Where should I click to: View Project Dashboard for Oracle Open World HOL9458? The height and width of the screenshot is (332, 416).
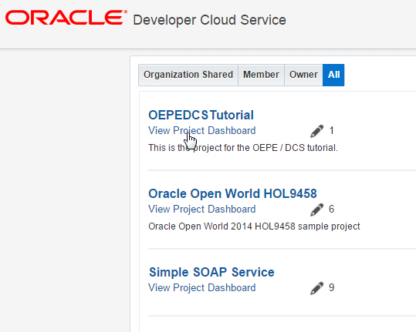point(202,210)
